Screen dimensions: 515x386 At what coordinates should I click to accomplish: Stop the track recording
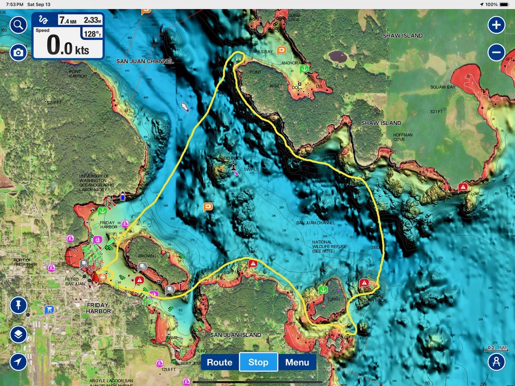[x=258, y=362]
